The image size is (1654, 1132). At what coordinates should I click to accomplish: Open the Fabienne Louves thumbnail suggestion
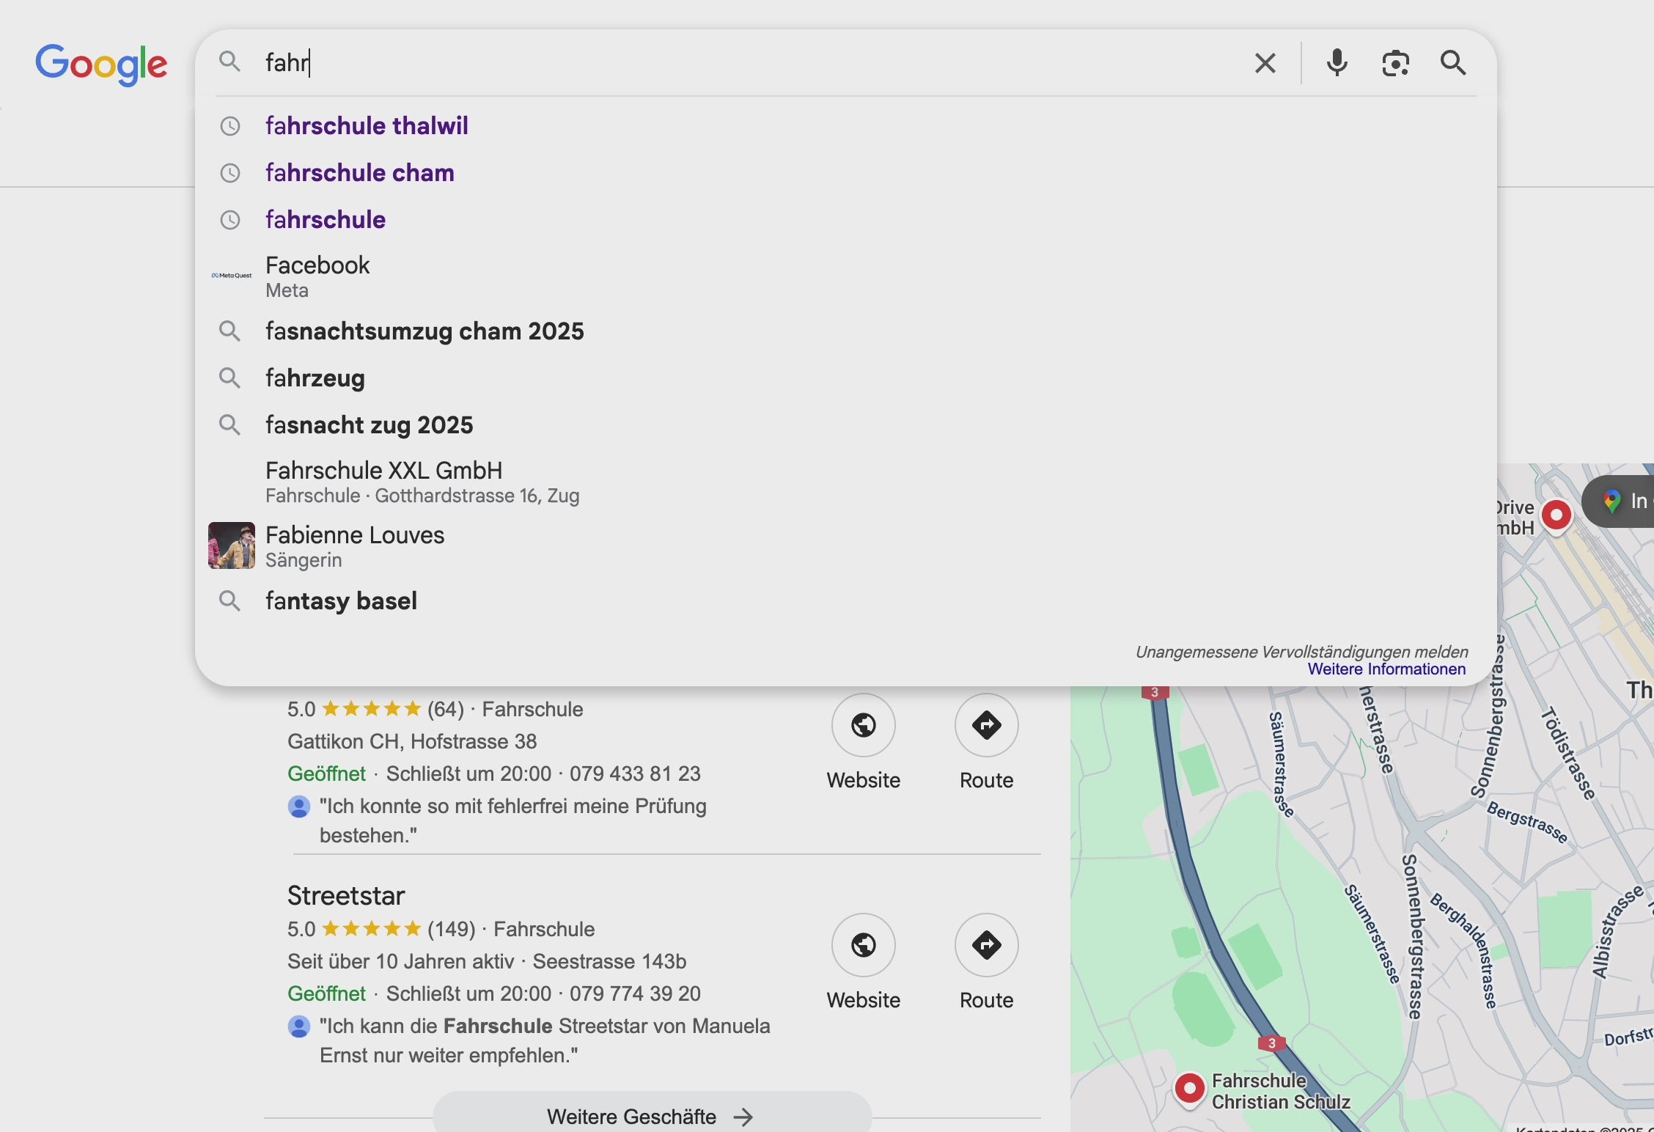[x=232, y=545]
